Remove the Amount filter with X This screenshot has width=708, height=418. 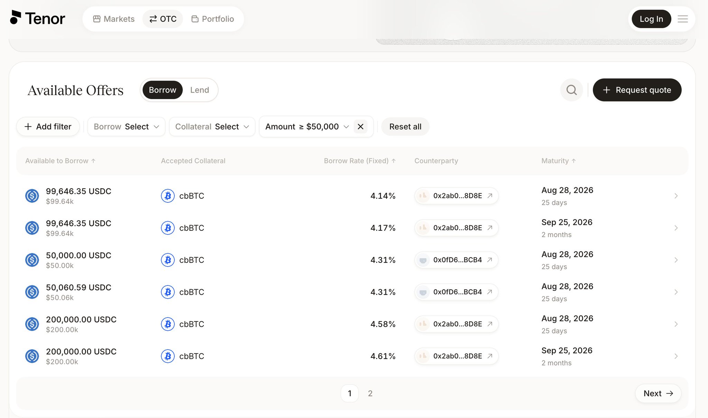pos(360,127)
